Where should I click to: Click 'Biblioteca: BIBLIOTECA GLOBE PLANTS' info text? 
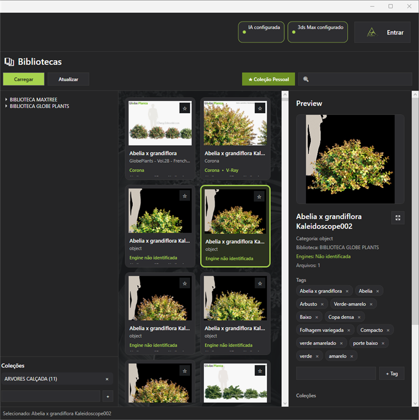point(337,247)
